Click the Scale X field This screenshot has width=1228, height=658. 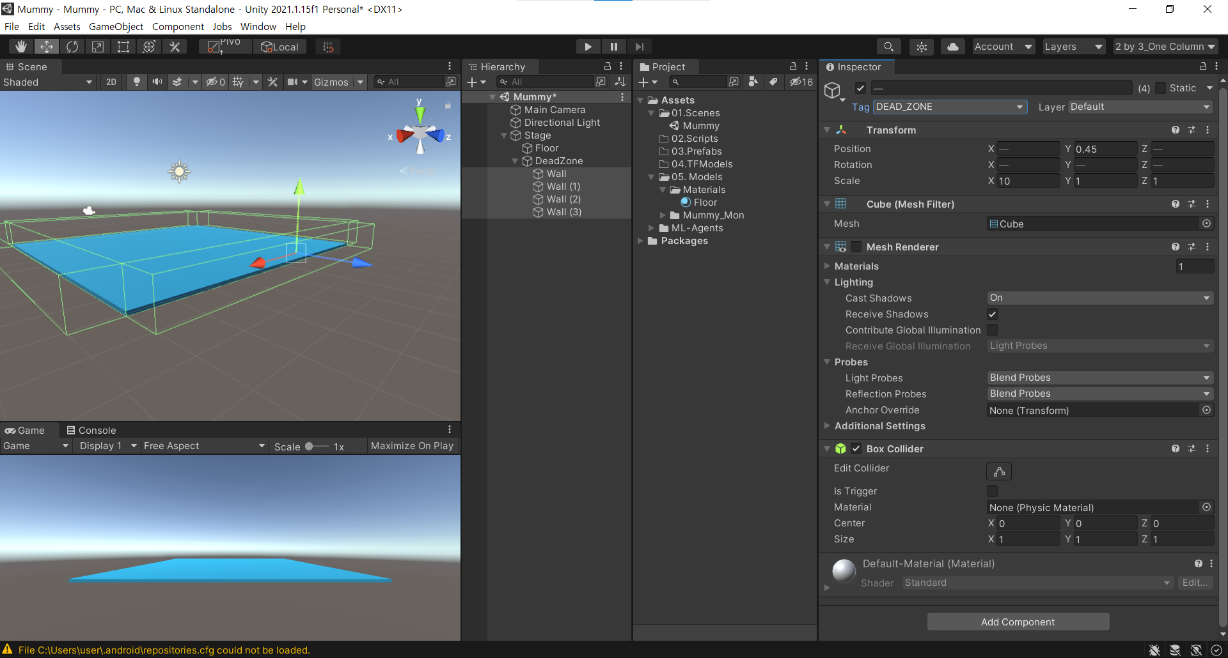click(1028, 181)
